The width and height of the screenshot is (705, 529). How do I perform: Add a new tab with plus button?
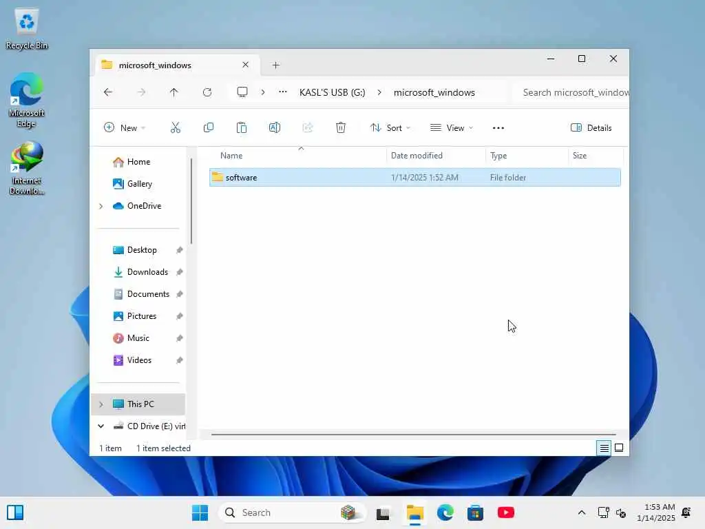pyautogui.click(x=275, y=65)
